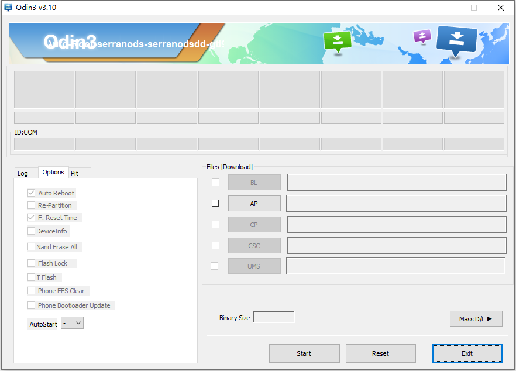Browse for an AP firmware file

[254, 204]
